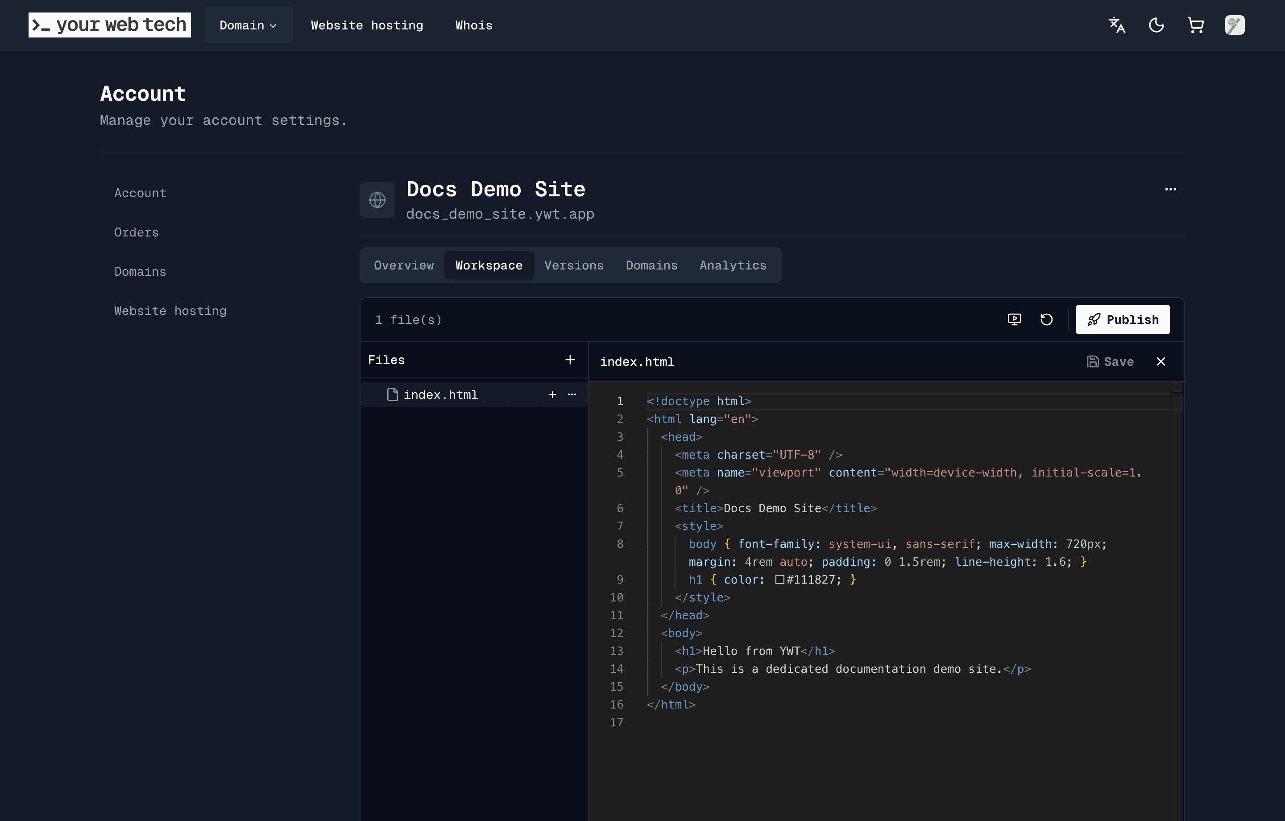The height and width of the screenshot is (821, 1285).
Task: Click the globe site icon
Action: 377,200
